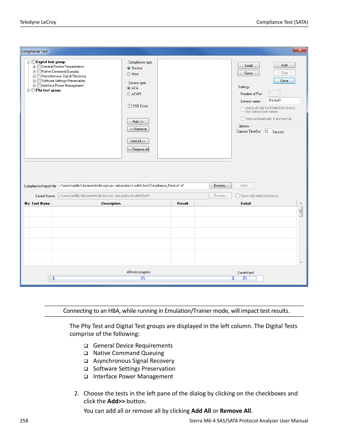Click the Compliance Report file path field
This screenshot has width=338, height=438.
(133, 185)
